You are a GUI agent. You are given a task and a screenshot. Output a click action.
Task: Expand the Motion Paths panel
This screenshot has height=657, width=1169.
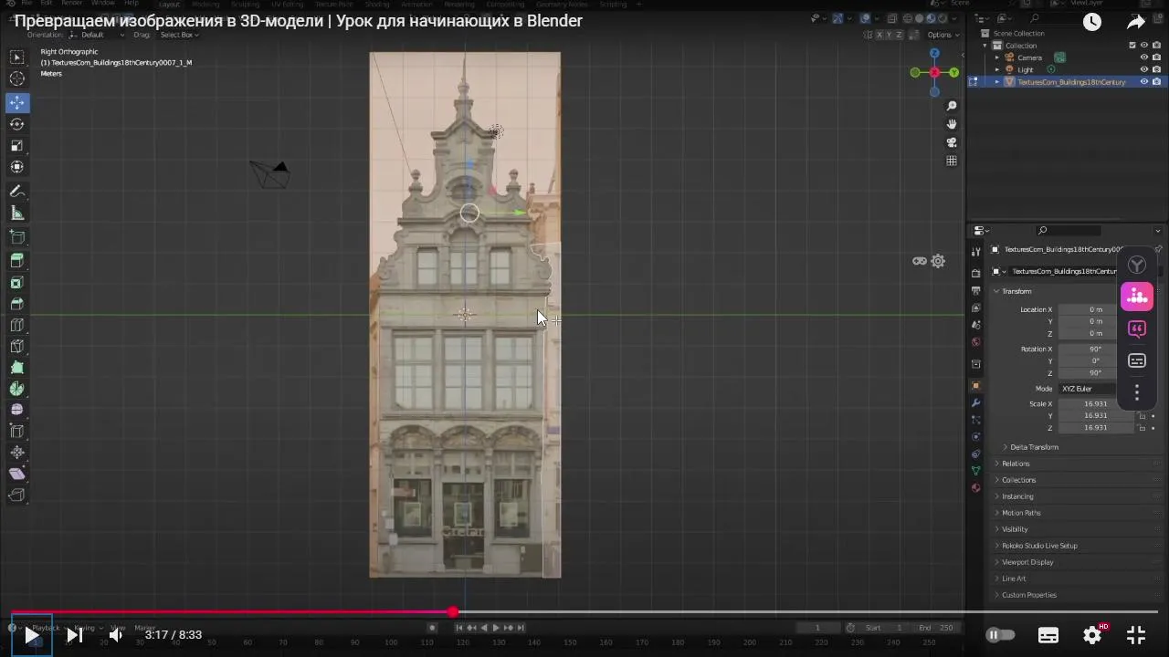click(1020, 513)
